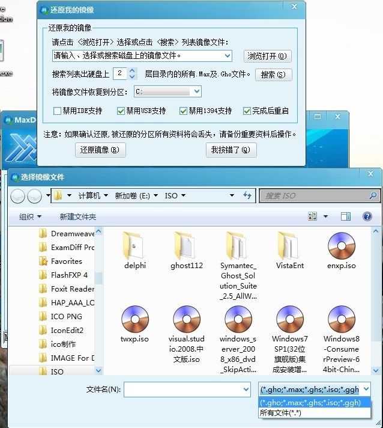Disable IDE support checkbox

tap(57, 111)
